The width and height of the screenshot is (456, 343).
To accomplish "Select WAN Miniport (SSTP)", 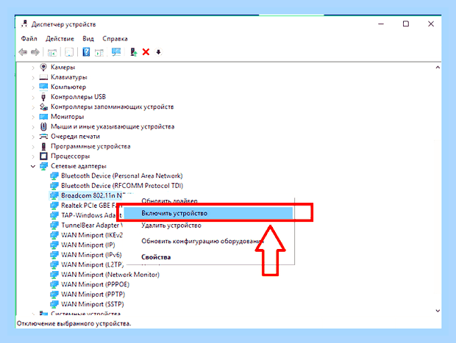I will [92, 304].
